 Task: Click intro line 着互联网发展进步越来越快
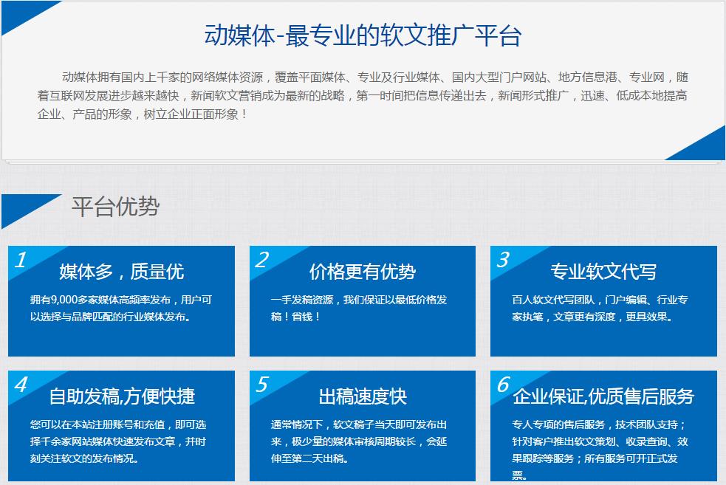(x=108, y=96)
